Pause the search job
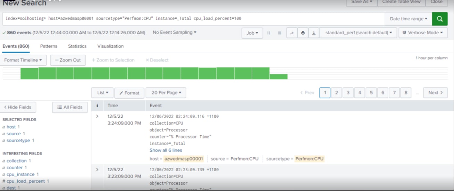The image size is (454, 191). pyautogui.click(x=269, y=33)
